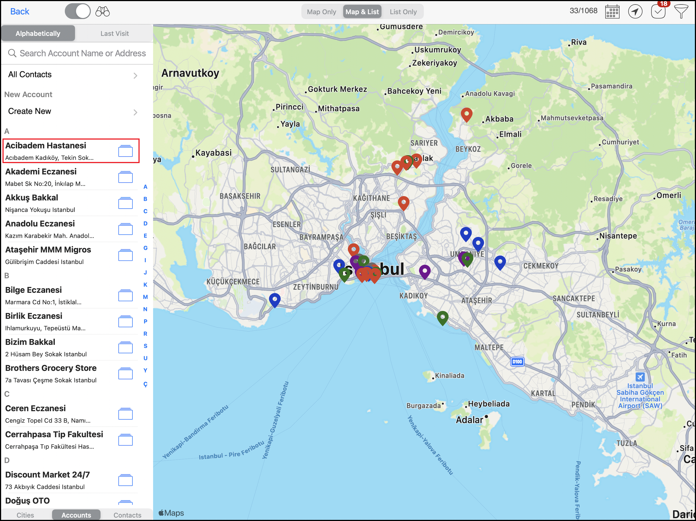Select the red map pin near Akbaba

pos(466,114)
